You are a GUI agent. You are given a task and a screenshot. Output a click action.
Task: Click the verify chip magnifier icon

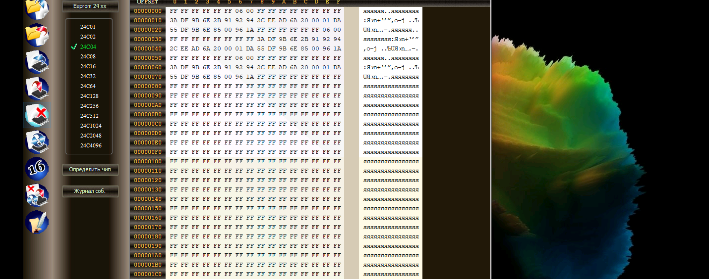tap(37, 142)
